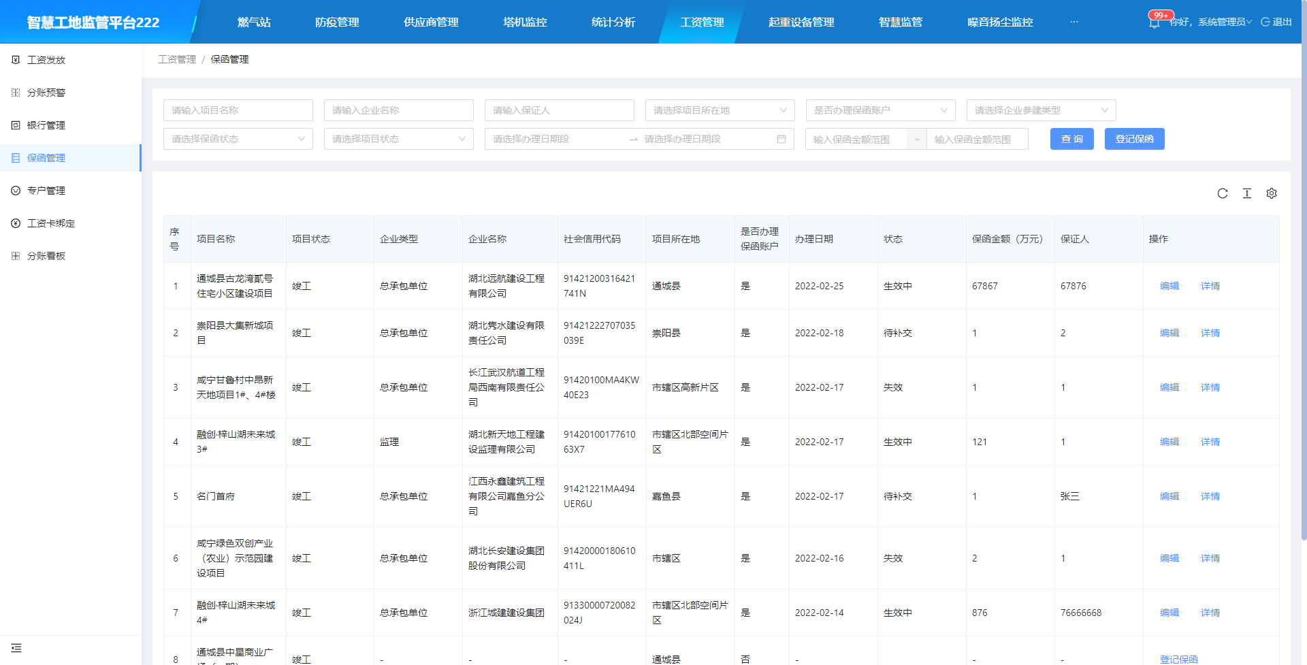Click the 银行管理 sidebar icon
Image resolution: width=1307 pixels, height=665 pixels.
pos(16,125)
